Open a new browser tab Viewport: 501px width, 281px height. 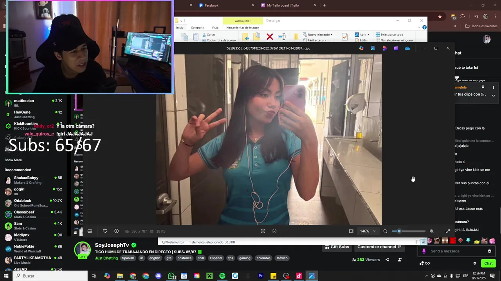point(324,5)
